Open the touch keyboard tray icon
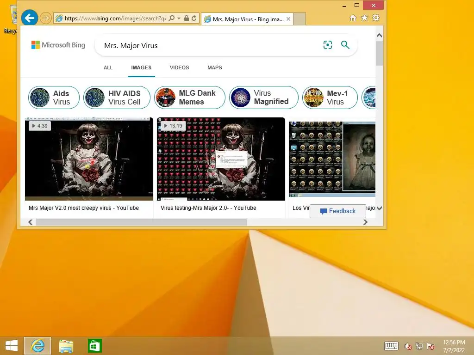474x355 pixels. tap(391, 346)
